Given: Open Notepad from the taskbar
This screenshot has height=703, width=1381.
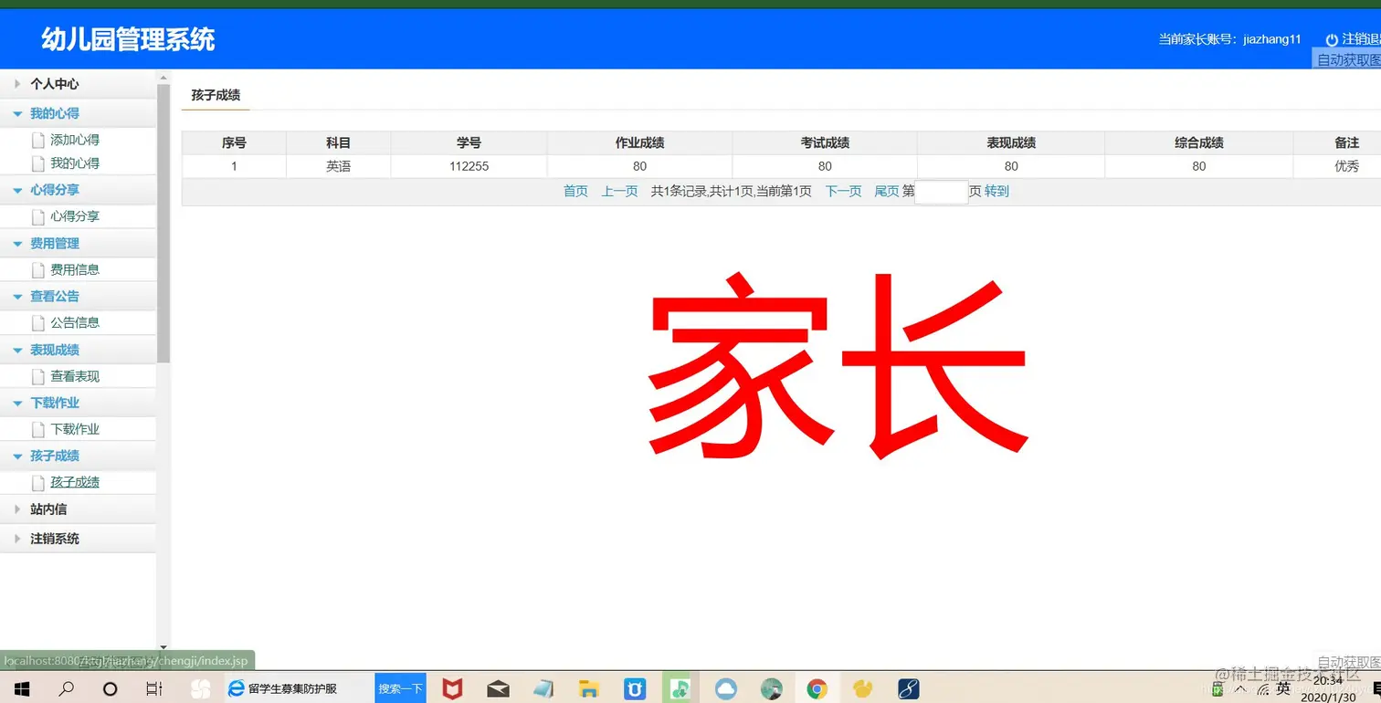Looking at the screenshot, I should pos(544,687).
